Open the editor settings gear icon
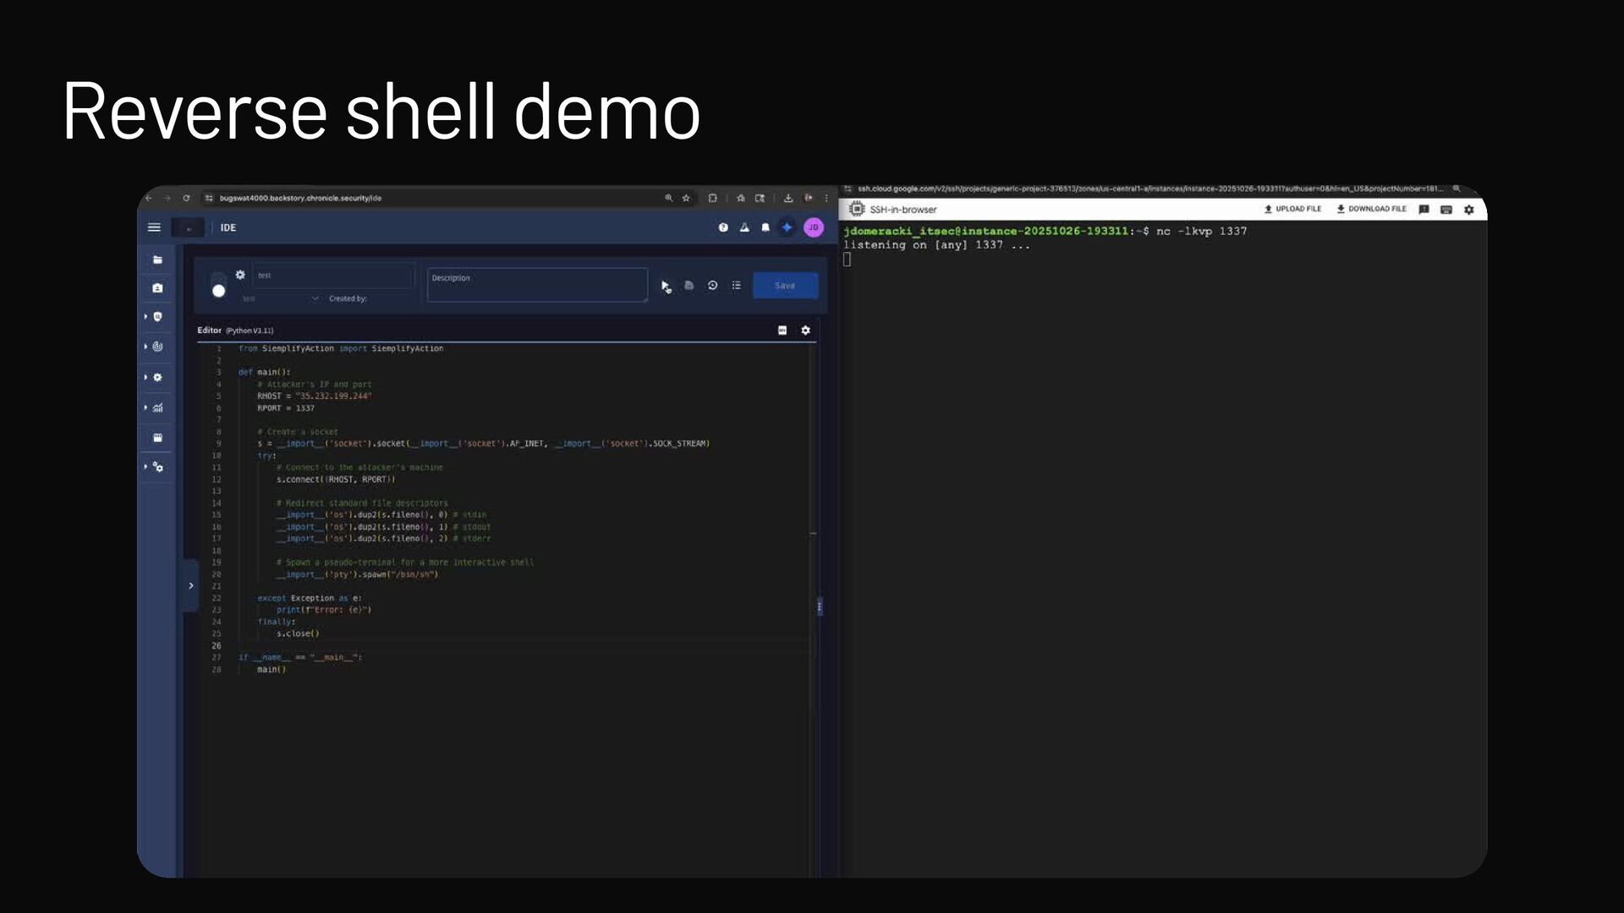The height and width of the screenshot is (913, 1624). (x=805, y=331)
